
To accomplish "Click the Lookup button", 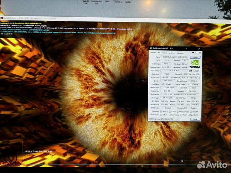I will [x=195, y=57].
